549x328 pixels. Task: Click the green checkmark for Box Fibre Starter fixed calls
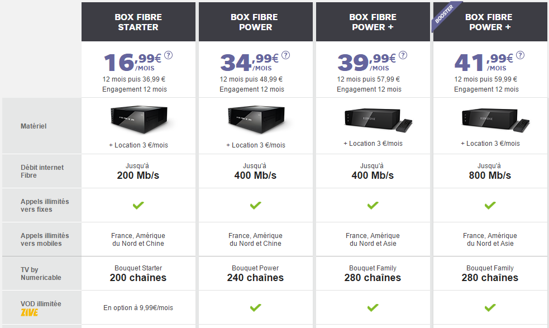point(138,205)
